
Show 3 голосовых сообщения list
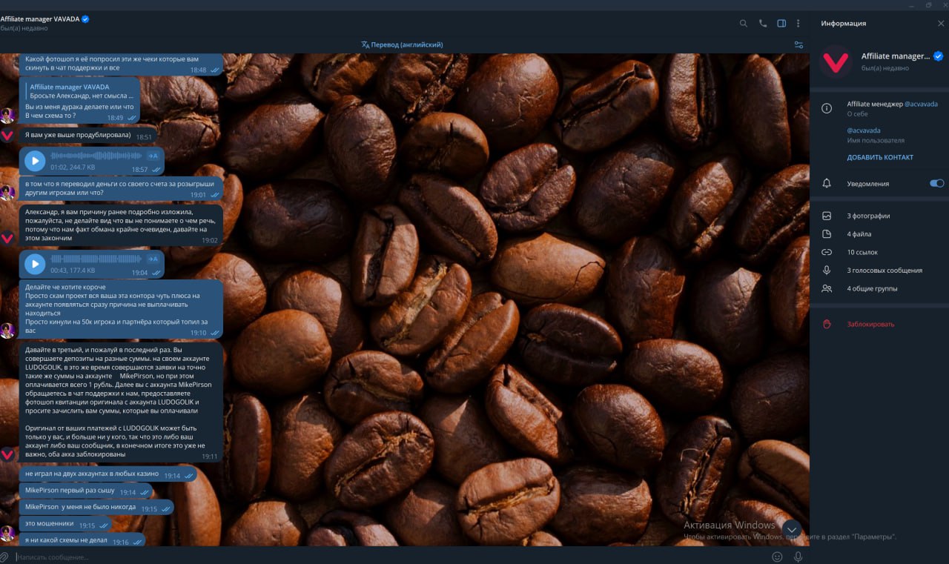tap(884, 271)
